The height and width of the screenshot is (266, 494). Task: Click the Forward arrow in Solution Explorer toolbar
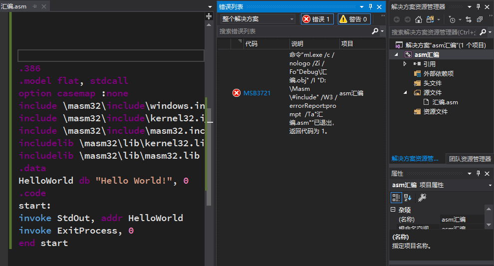point(407,19)
